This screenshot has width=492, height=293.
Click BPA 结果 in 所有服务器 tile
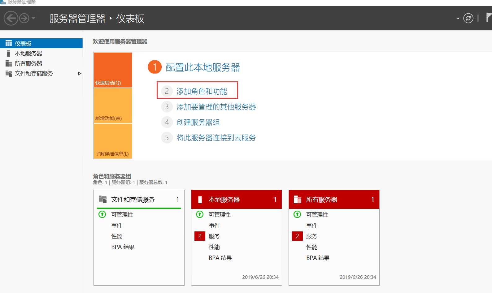coord(318,258)
